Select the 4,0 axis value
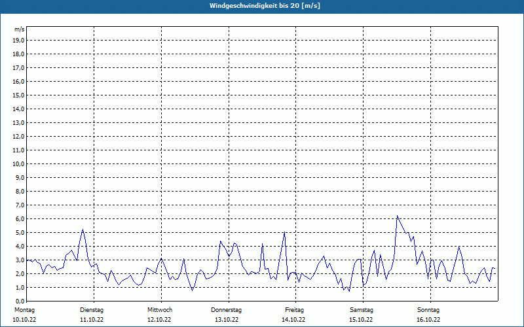524x327 pixels. 20,247
